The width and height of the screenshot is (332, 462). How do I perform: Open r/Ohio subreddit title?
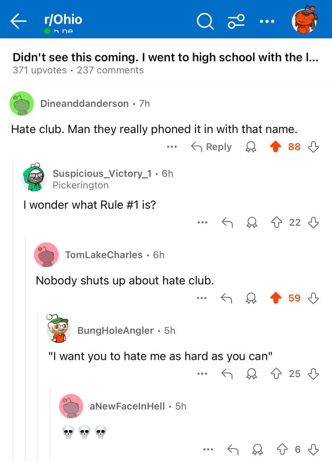(63, 19)
